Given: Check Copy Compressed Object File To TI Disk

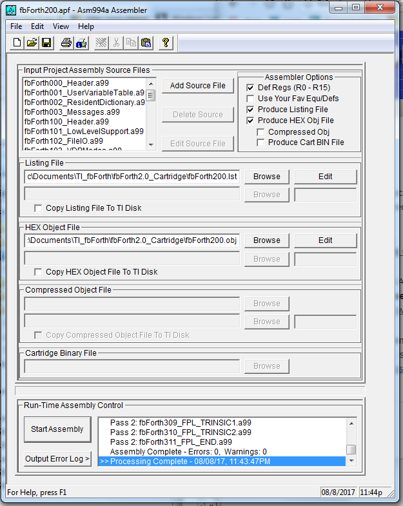Looking at the screenshot, I should (x=38, y=335).
